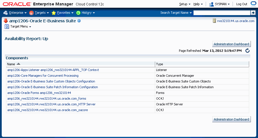Click the host server icon

click(214, 21)
